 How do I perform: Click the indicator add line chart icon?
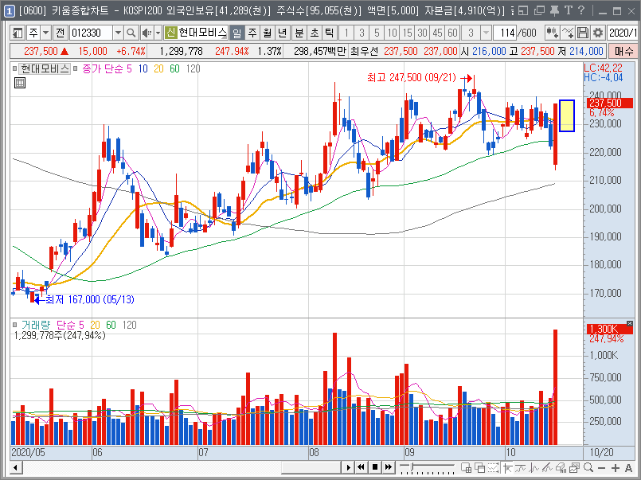click(x=568, y=33)
